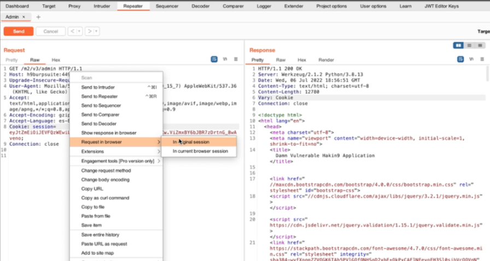Image resolution: width=490 pixels, height=261 pixels.
Task: Toggle message wrap icon in Request panel
Action: (214, 59)
